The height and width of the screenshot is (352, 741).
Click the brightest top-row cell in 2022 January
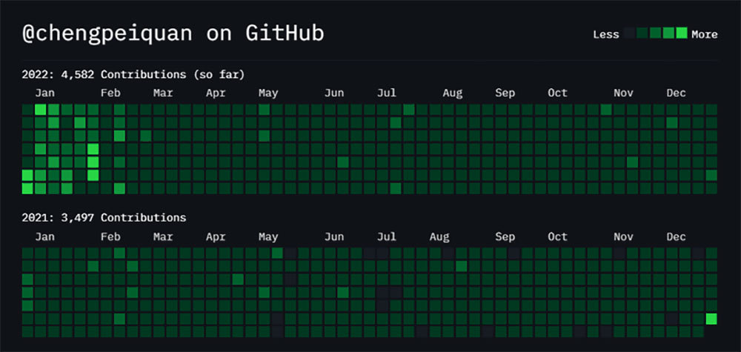(x=41, y=110)
